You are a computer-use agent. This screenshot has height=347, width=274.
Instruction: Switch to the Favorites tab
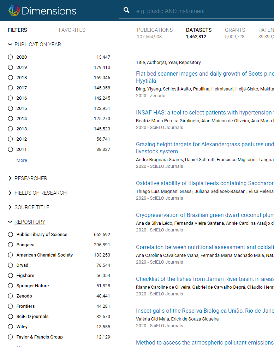(x=72, y=30)
